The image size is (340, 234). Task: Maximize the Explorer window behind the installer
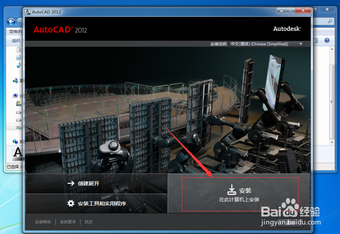(315, 10)
